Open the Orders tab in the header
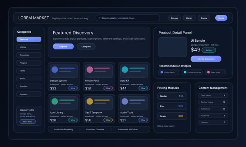 click(204, 18)
